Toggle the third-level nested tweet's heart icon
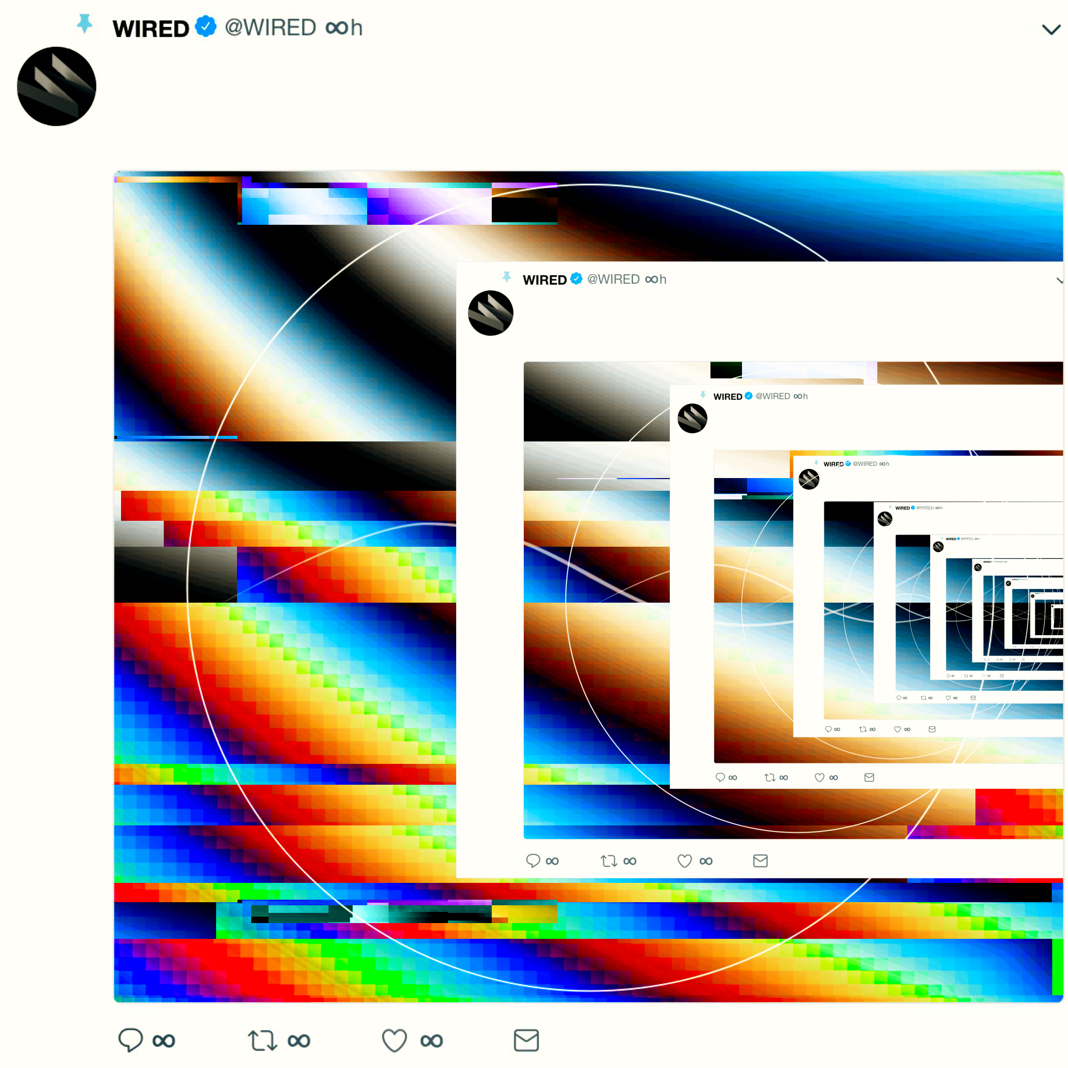Image resolution: width=1068 pixels, height=1068 pixels. (x=819, y=777)
